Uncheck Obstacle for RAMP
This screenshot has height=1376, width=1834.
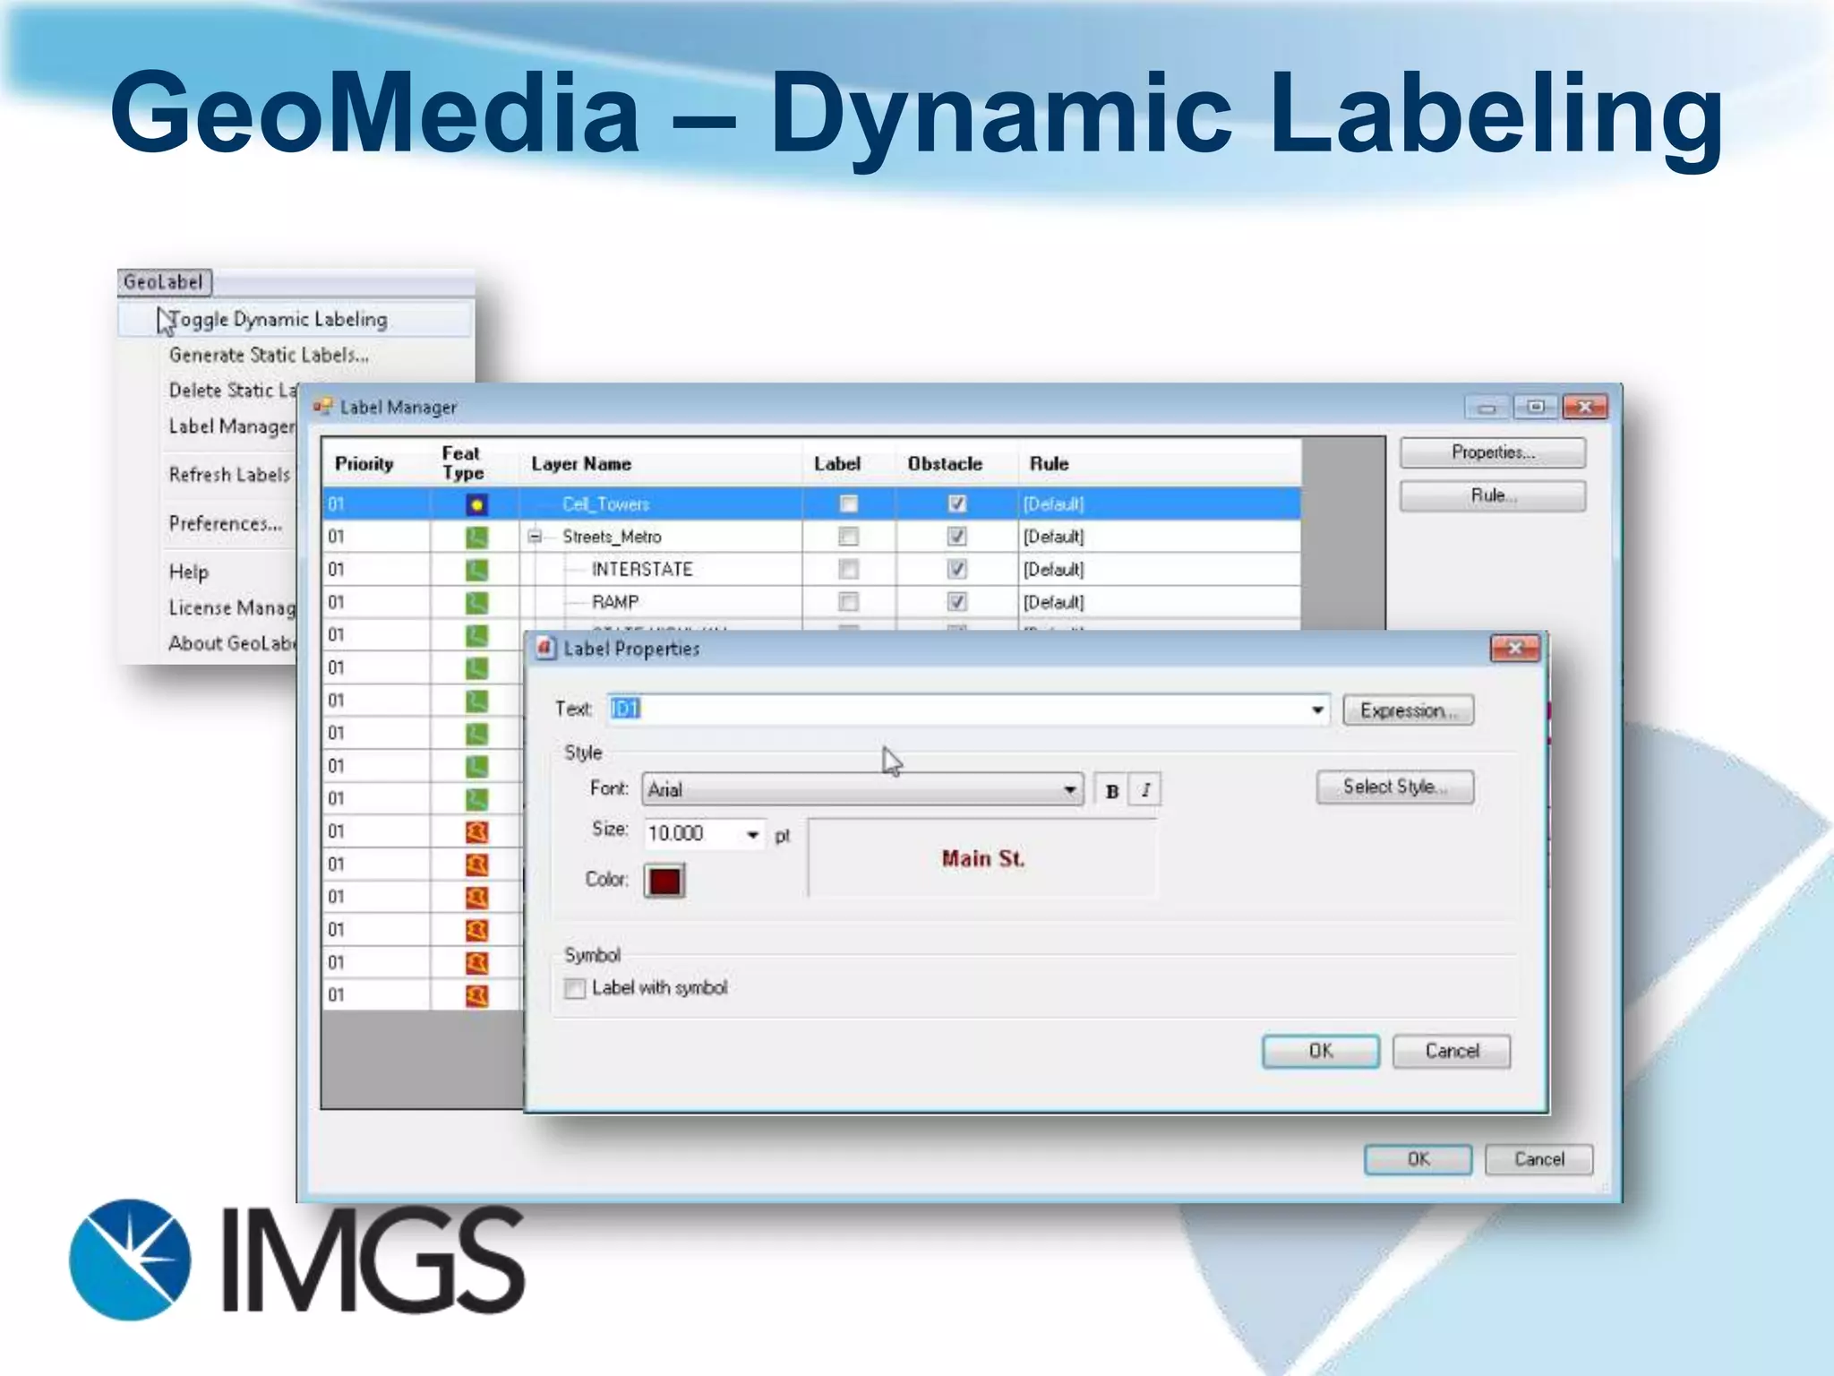956,602
